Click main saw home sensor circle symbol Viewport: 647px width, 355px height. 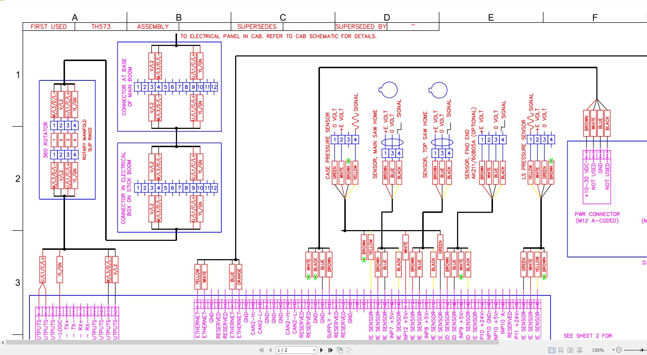tap(388, 90)
